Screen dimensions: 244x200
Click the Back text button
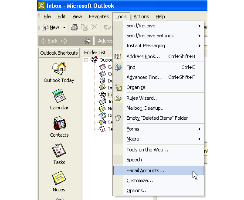coord(52,41)
